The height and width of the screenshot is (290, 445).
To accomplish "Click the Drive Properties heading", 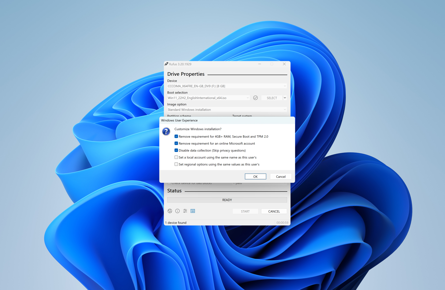I will pos(186,74).
